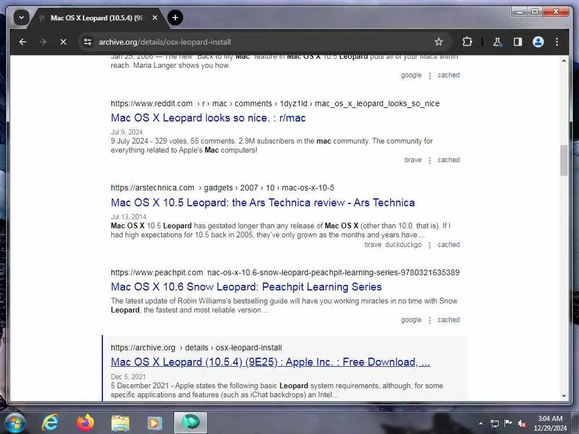Open more options dots for Peachpit result
The height and width of the screenshot is (434, 579).
pyautogui.click(x=430, y=321)
